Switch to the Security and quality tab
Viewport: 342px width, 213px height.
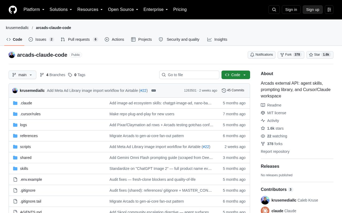pos(179,39)
